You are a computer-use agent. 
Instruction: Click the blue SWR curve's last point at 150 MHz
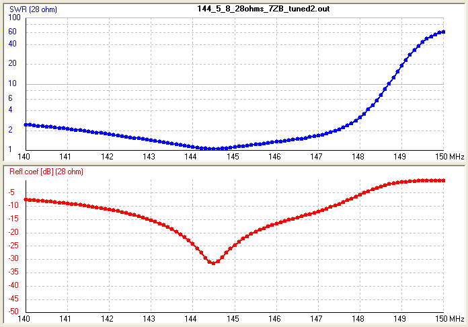[443, 32]
